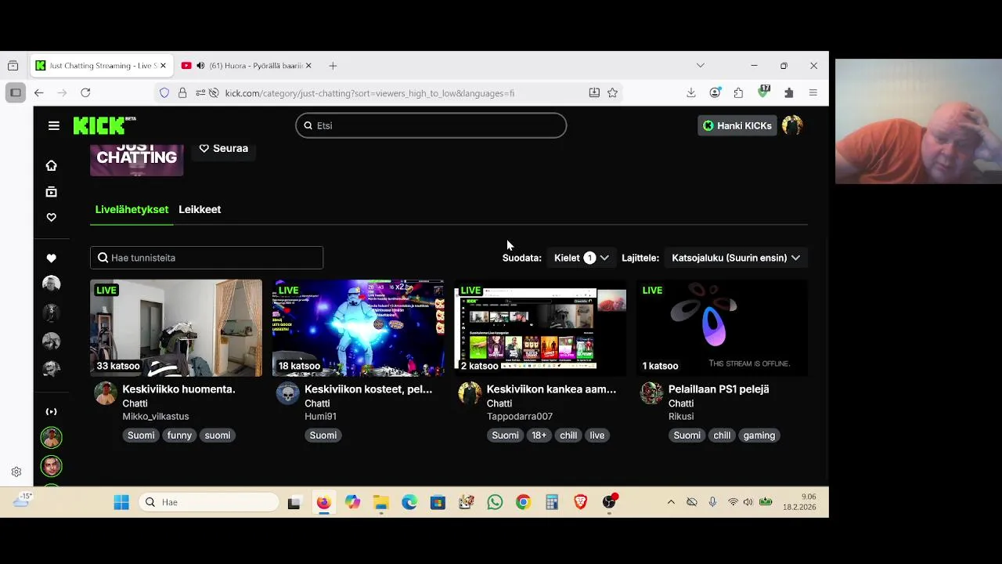Toggle Firefox sidebar button
The image size is (1002, 564).
tap(15, 92)
